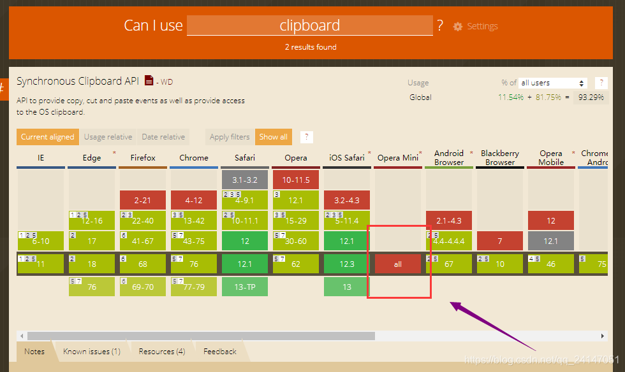Select the IE 11 current version cell

coord(41,264)
